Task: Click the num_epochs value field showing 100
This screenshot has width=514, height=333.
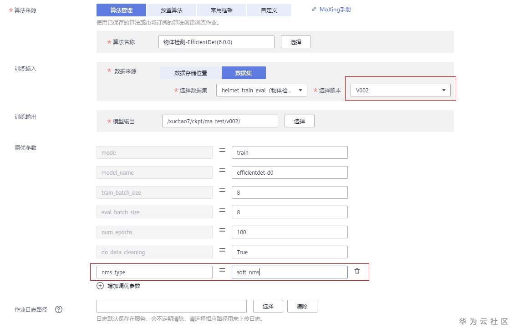Action: 290,232
